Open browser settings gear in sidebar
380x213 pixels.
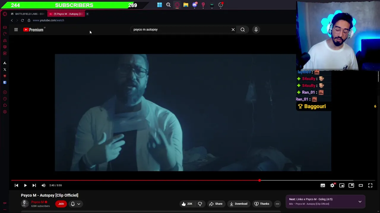coord(5,112)
